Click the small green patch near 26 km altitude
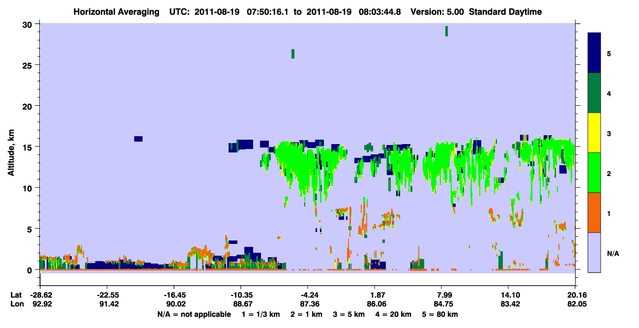The width and height of the screenshot is (639, 328). point(293,54)
